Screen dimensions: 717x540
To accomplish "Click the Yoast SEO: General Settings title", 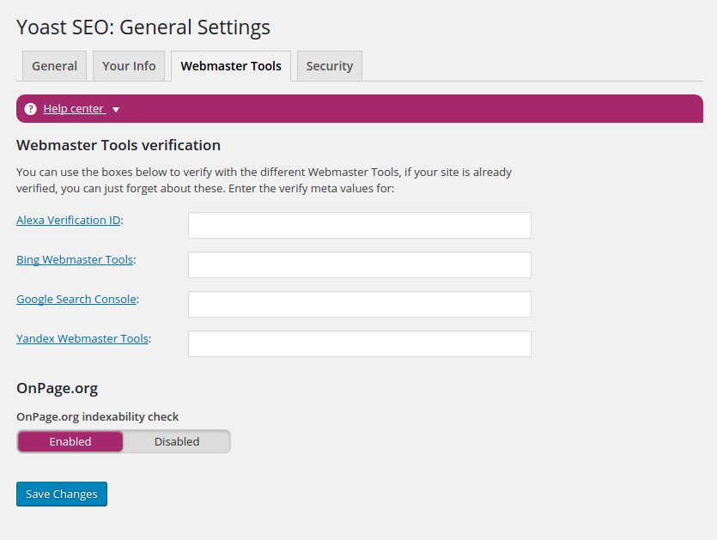I will tap(143, 27).
